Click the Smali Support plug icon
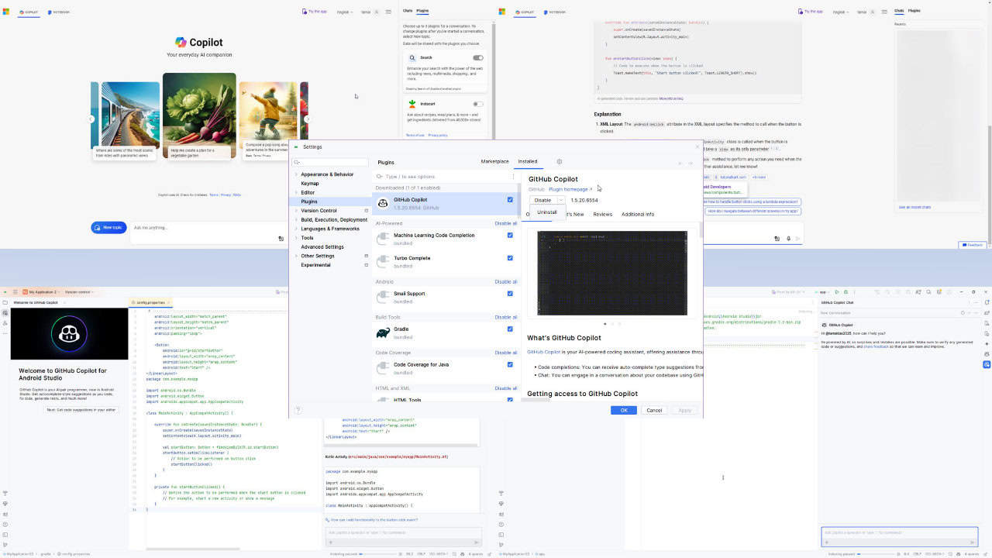This screenshot has width=992, height=558. (383, 298)
